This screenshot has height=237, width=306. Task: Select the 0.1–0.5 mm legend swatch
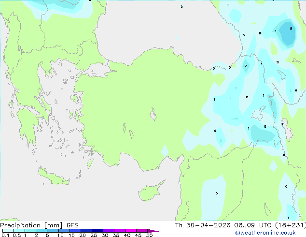click(8, 231)
